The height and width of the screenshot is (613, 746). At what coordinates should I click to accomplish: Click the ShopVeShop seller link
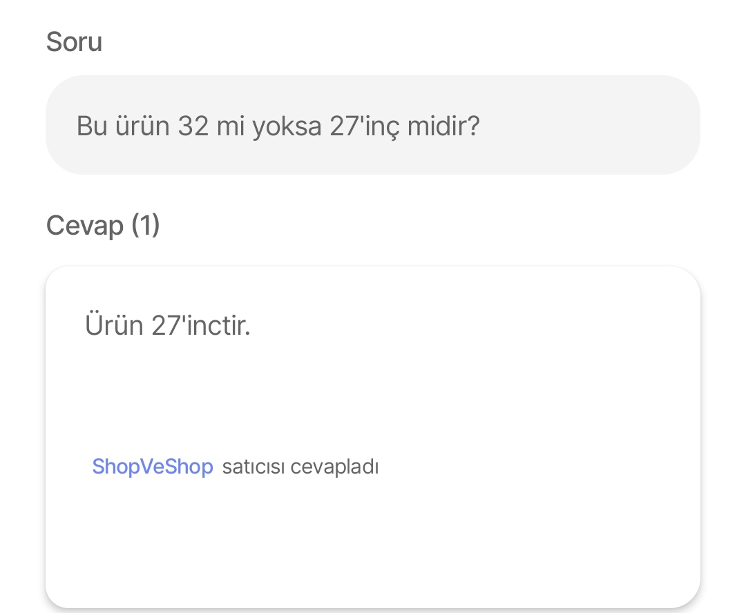pyautogui.click(x=153, y=467)
